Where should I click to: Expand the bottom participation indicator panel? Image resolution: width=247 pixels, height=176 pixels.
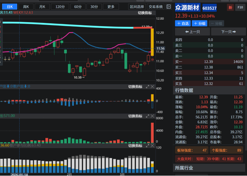click(x=147, y=145)
